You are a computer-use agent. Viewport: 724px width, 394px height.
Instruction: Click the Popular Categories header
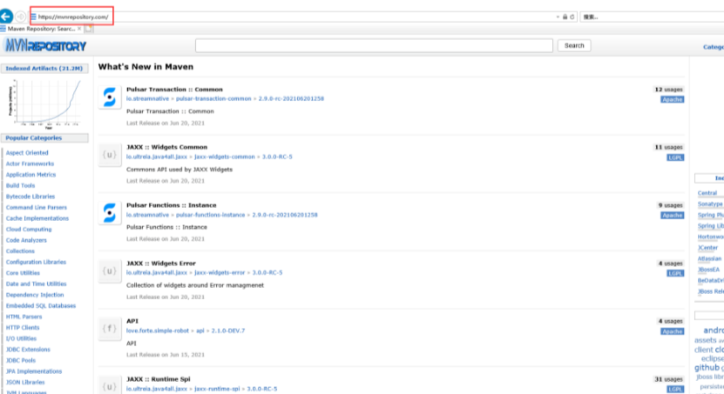pyautogui.click(x=44, y=137)
